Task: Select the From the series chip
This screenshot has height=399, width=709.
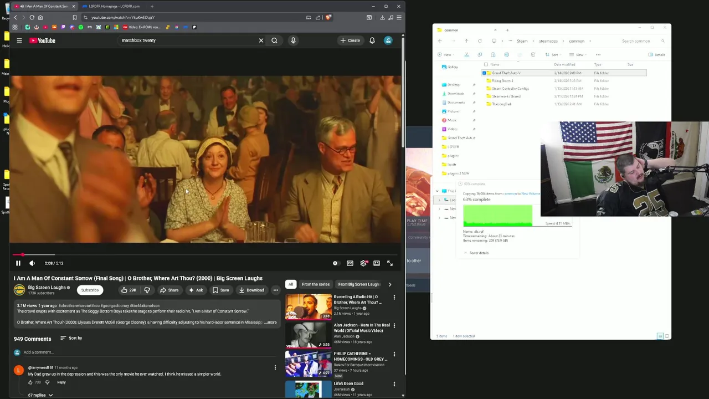Action: 316,284
